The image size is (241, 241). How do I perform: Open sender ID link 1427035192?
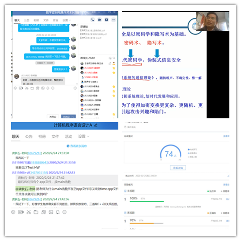coord(39,173)
